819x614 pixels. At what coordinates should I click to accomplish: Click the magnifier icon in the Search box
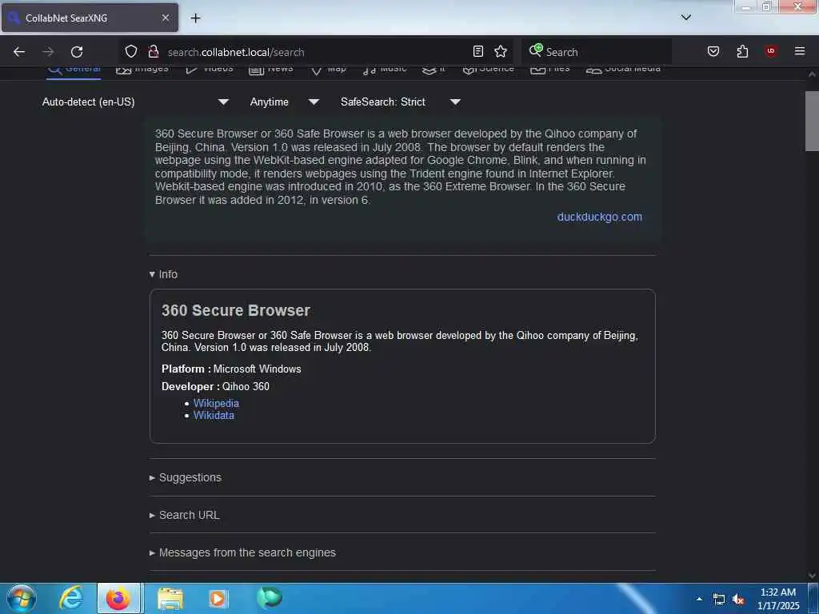[535, 50]
